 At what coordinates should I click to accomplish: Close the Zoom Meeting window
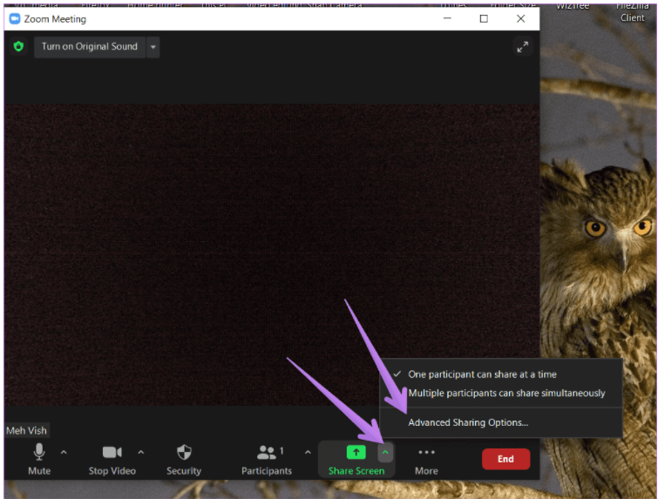click(x=521, y=19)
